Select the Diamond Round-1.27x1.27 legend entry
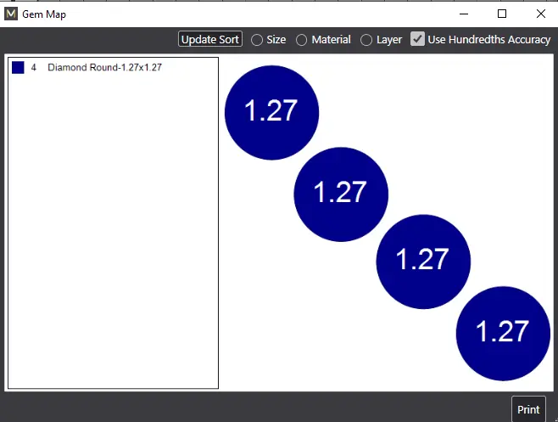The width and height of the screenshot is (558, 422). pos(104,67)
